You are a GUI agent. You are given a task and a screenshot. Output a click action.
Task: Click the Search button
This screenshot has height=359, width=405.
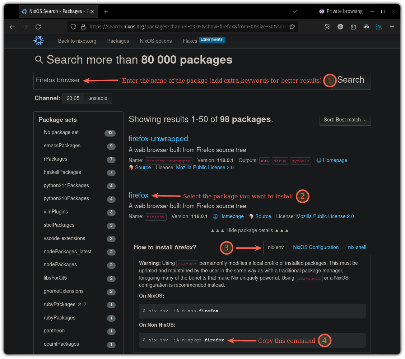point(350,80)
